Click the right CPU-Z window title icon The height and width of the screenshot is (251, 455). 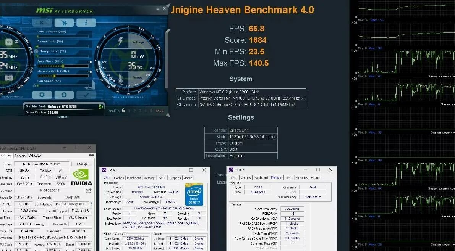tap(231, 170)
